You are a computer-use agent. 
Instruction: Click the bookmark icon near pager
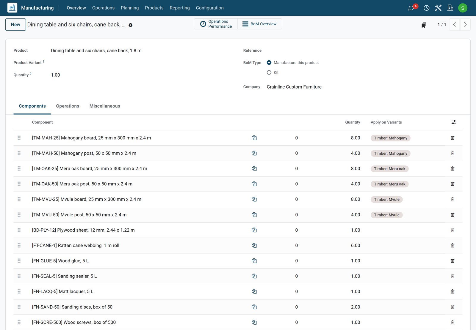[423, 25]
